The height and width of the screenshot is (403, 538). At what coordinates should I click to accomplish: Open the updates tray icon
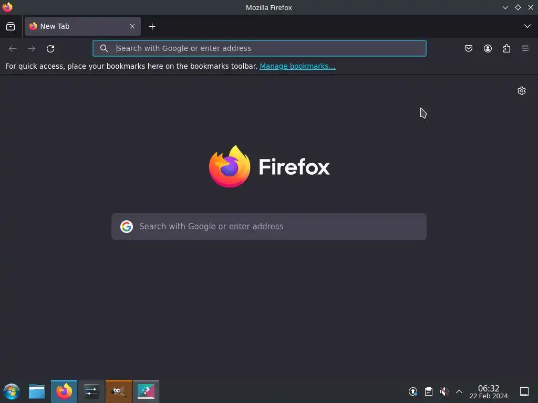pyautogui.click(x=413, y=391)
